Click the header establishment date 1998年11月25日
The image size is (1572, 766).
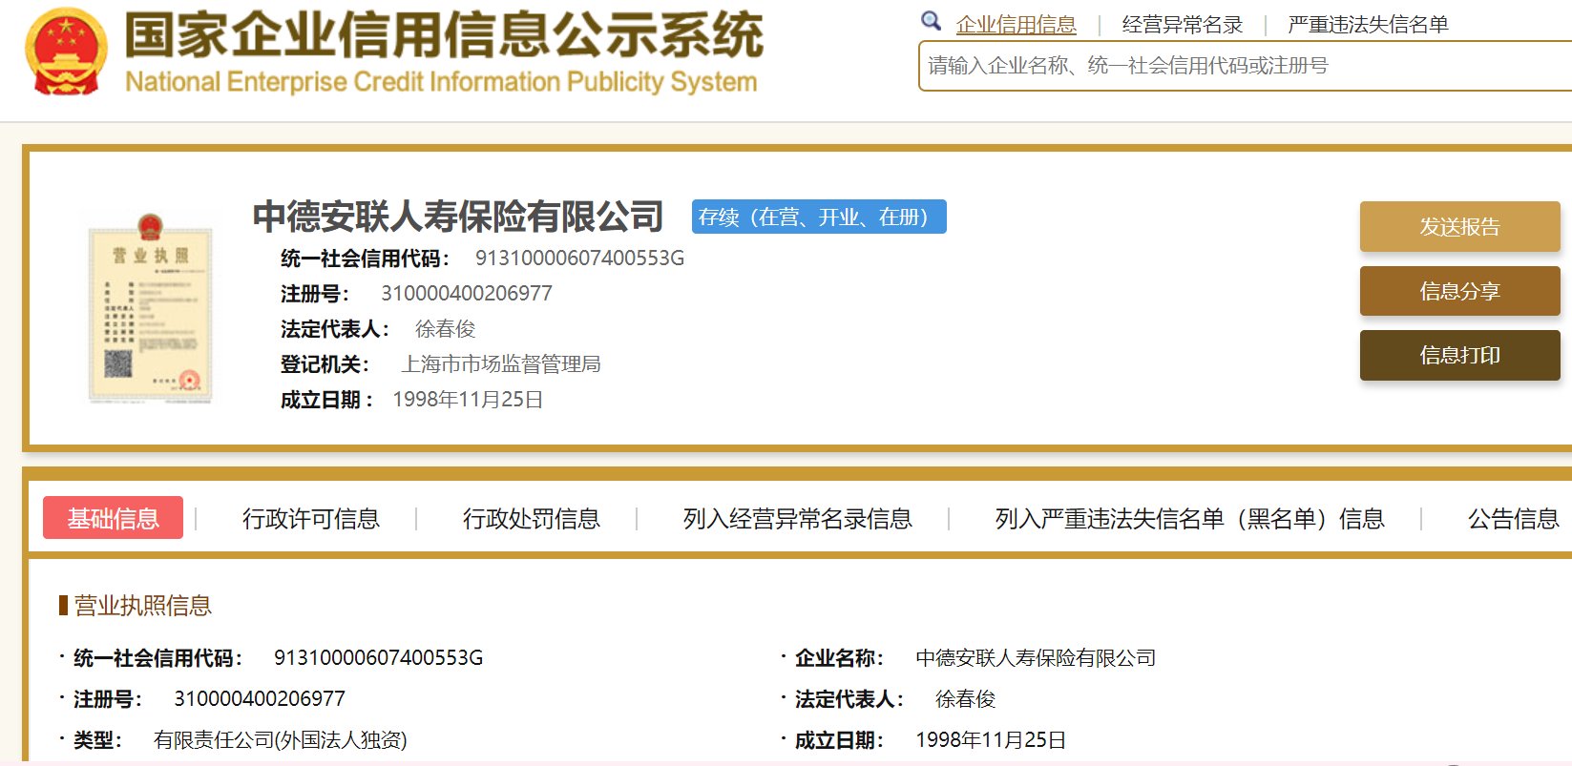(468, 400)
